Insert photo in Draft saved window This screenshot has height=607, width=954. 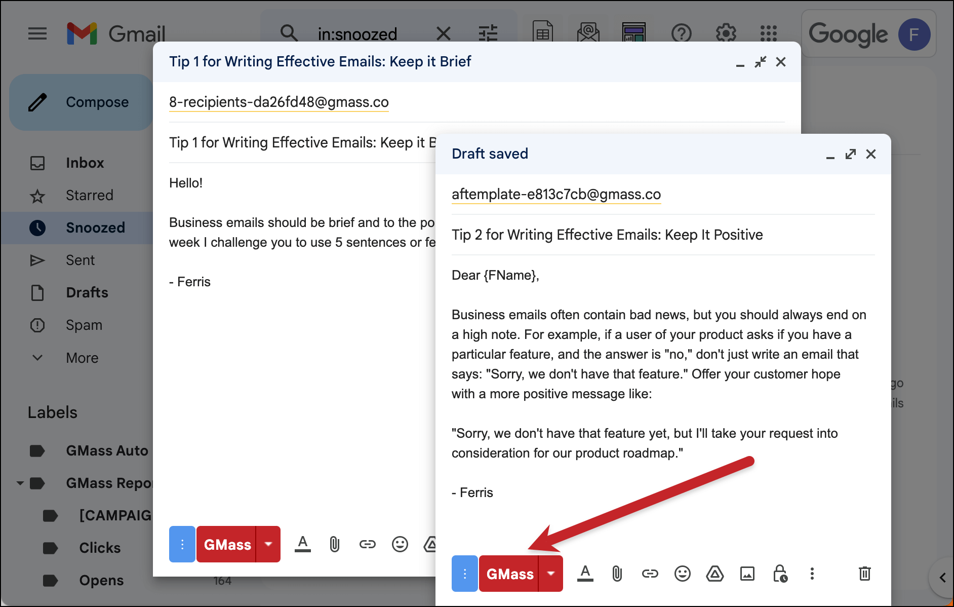(x=747, y=574)
